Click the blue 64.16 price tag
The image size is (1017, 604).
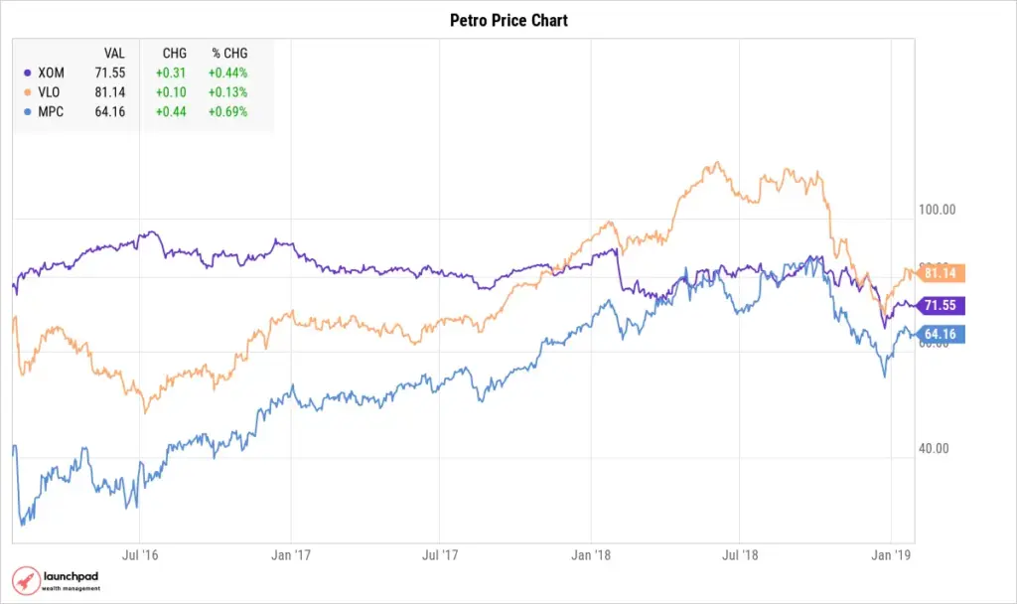point(940,334)
